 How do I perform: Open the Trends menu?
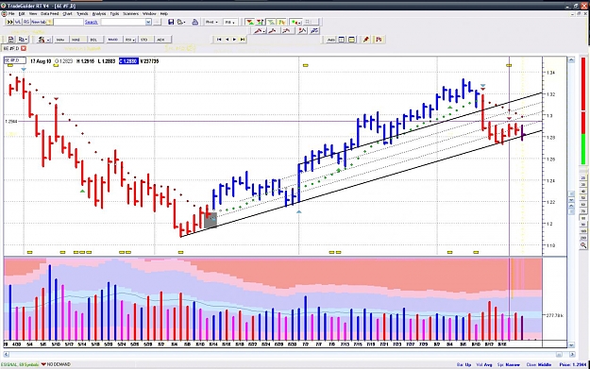tap(82, 13)
